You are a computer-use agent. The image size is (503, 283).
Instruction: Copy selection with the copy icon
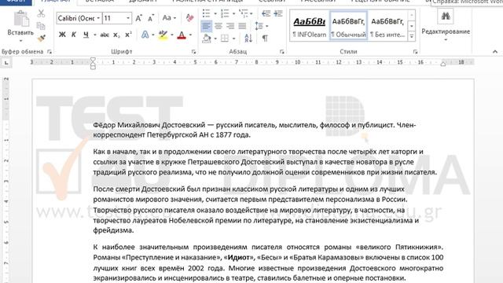(41, 26)
